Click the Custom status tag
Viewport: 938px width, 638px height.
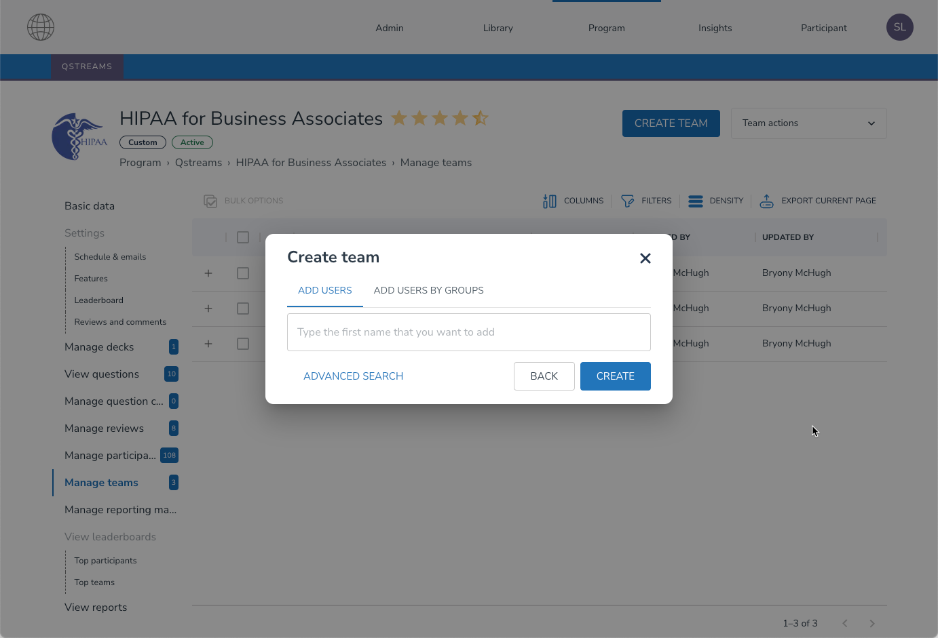[x=143, y=142]
